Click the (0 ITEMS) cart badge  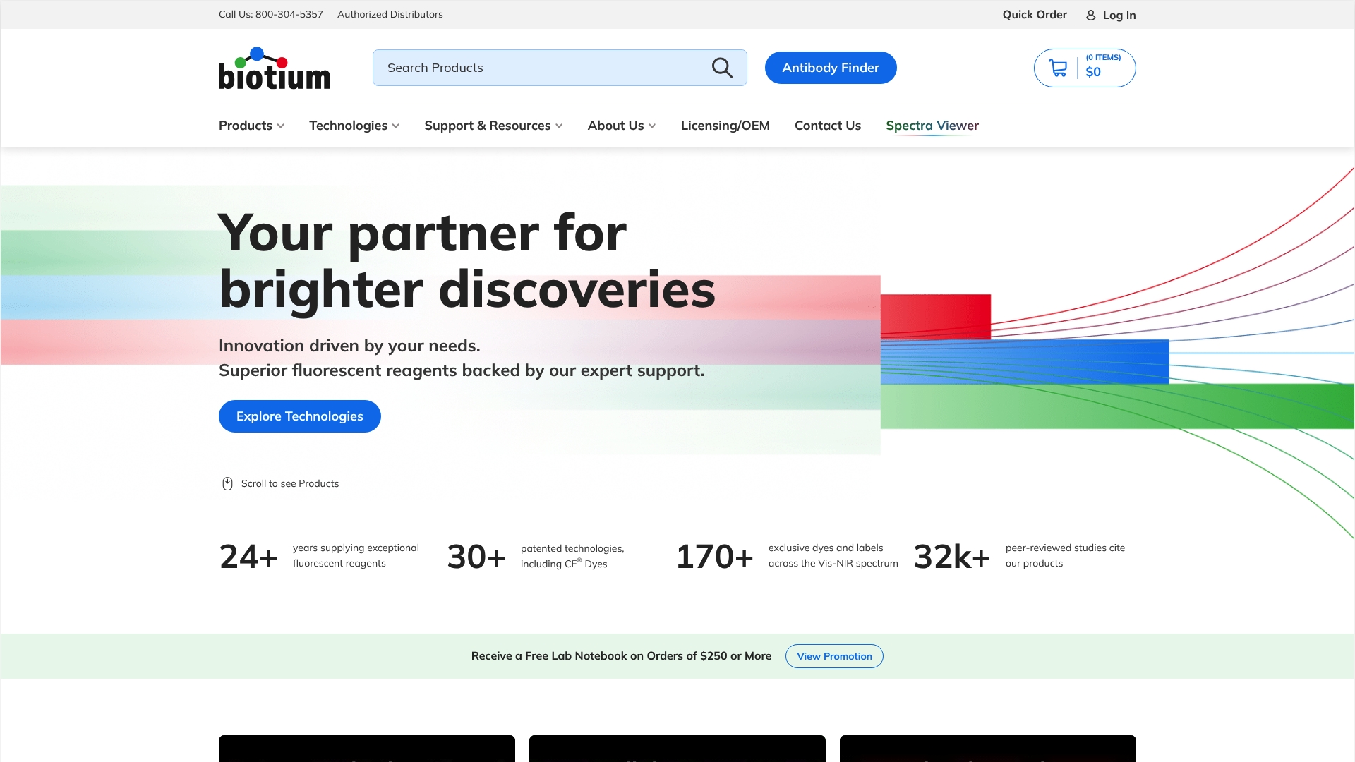click(x=1102, y=58)
